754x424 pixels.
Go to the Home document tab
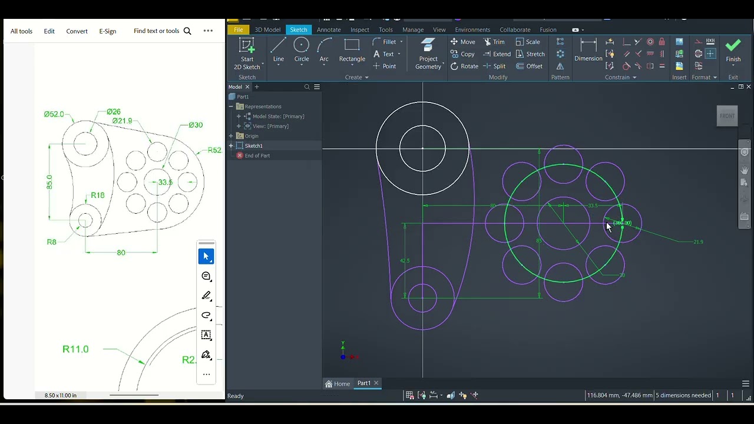pos(338,383)
